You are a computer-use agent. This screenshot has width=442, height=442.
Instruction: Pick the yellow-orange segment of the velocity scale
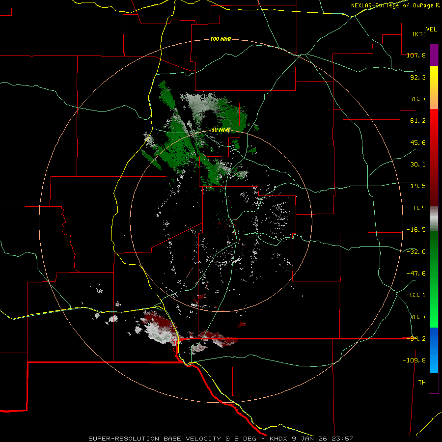coord(434,87)
